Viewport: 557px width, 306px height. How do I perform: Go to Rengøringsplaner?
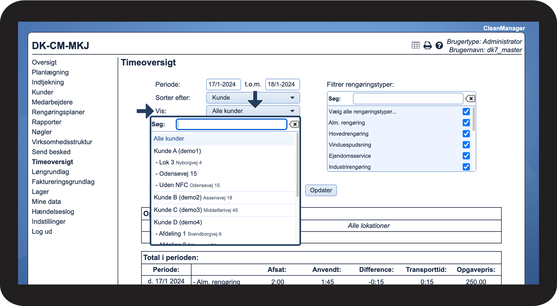pos(58,112)
